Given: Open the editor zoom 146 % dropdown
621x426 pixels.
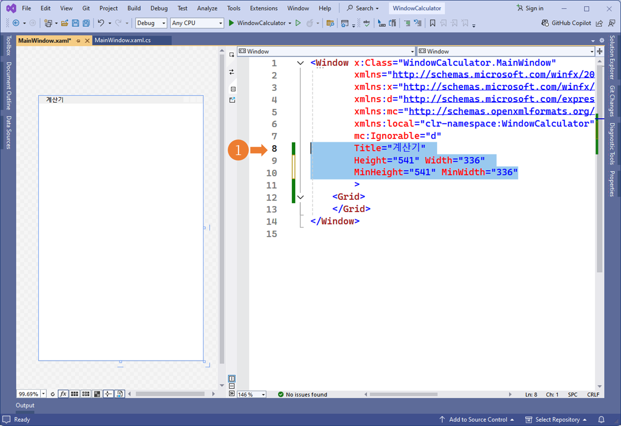Looking at the screenshot, I should coord(263,394).
